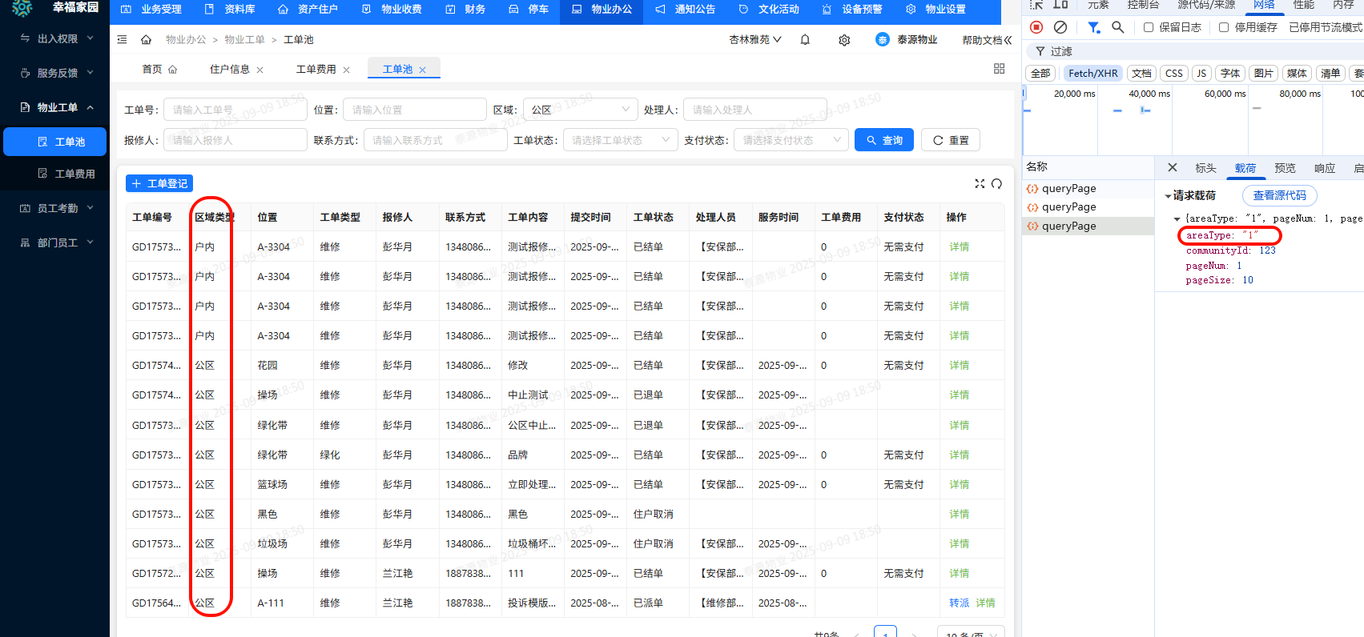1364x637 pixels.
Task: Open the 支付状态 dropdown
Action: pos(791,140)
